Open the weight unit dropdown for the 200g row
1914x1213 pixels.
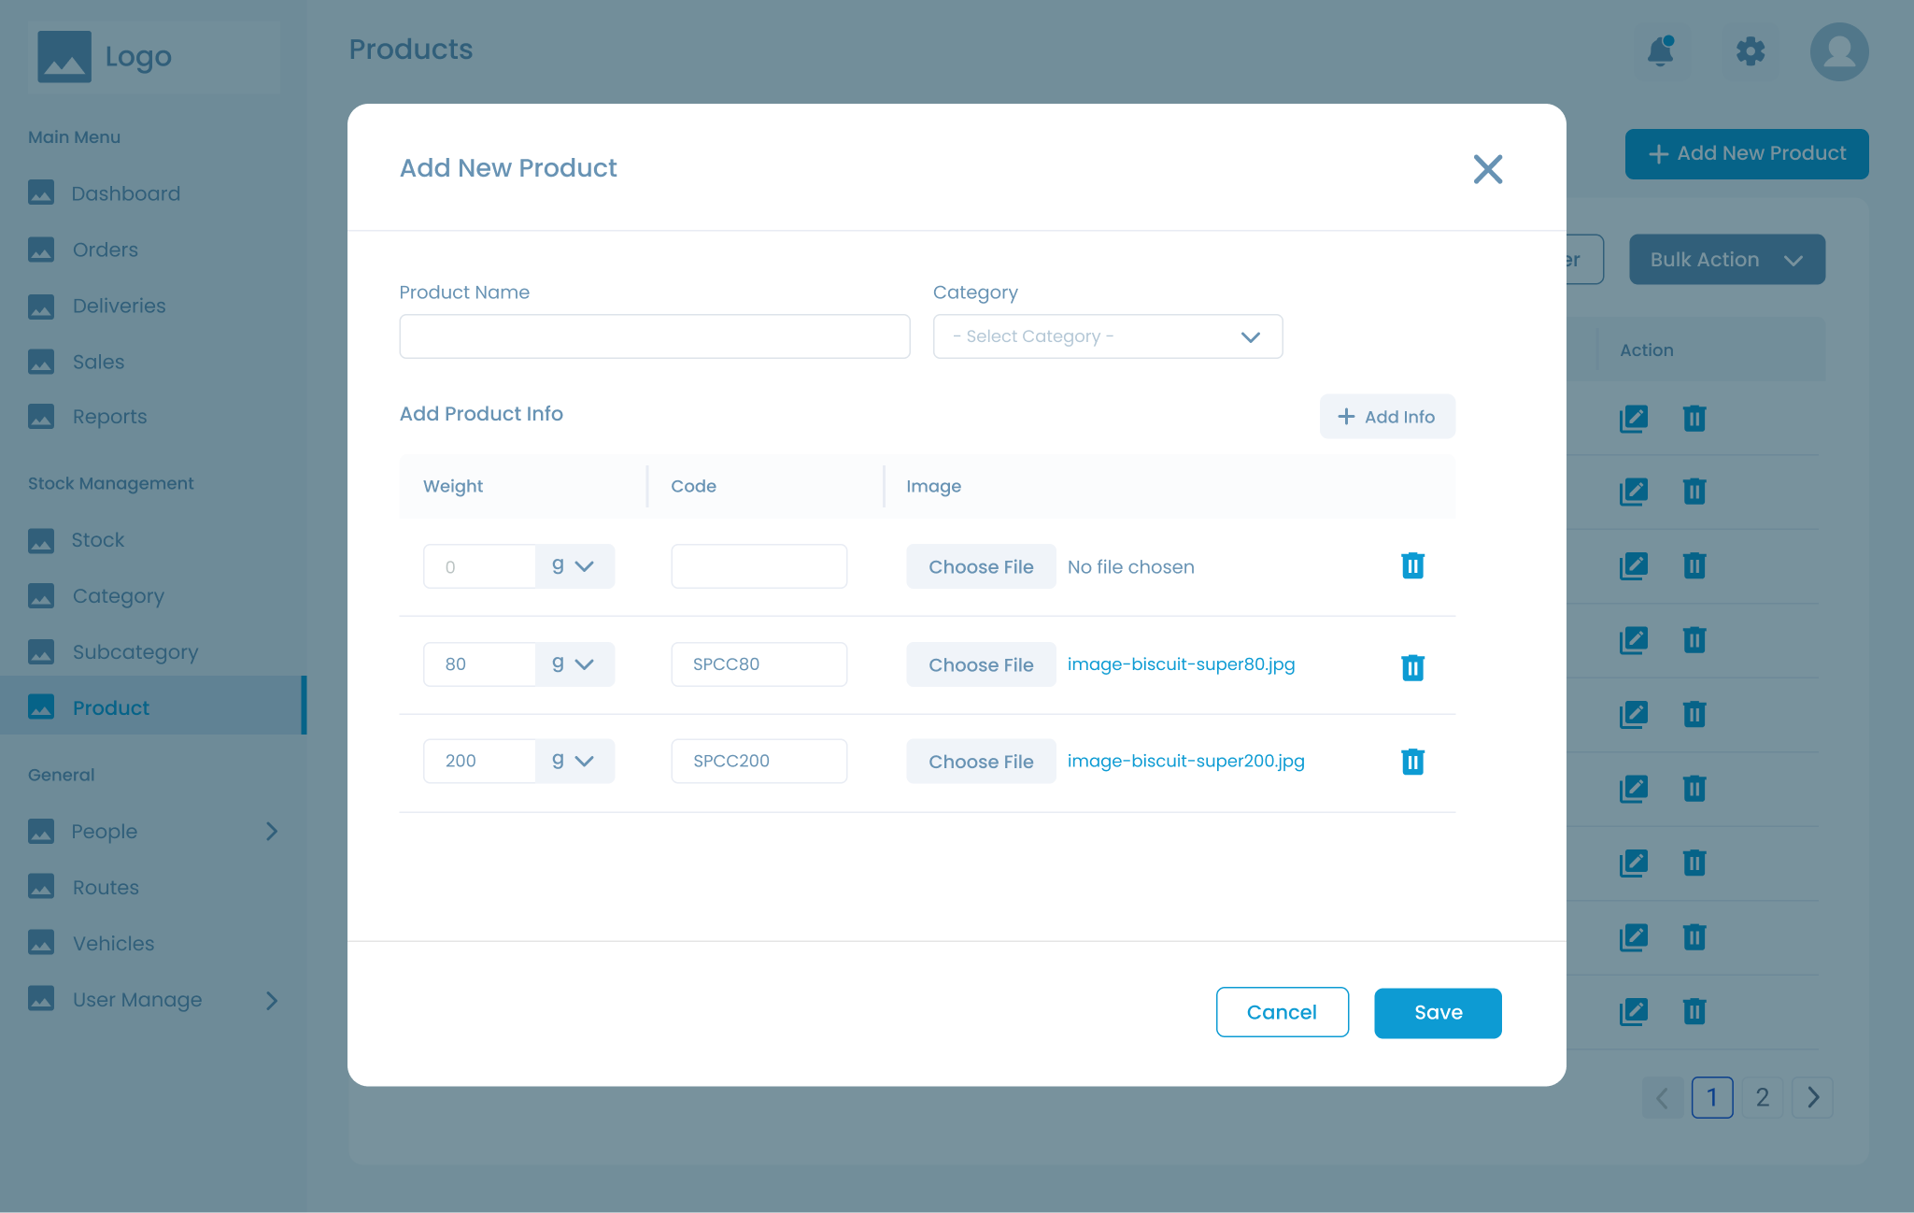point(574,761)
